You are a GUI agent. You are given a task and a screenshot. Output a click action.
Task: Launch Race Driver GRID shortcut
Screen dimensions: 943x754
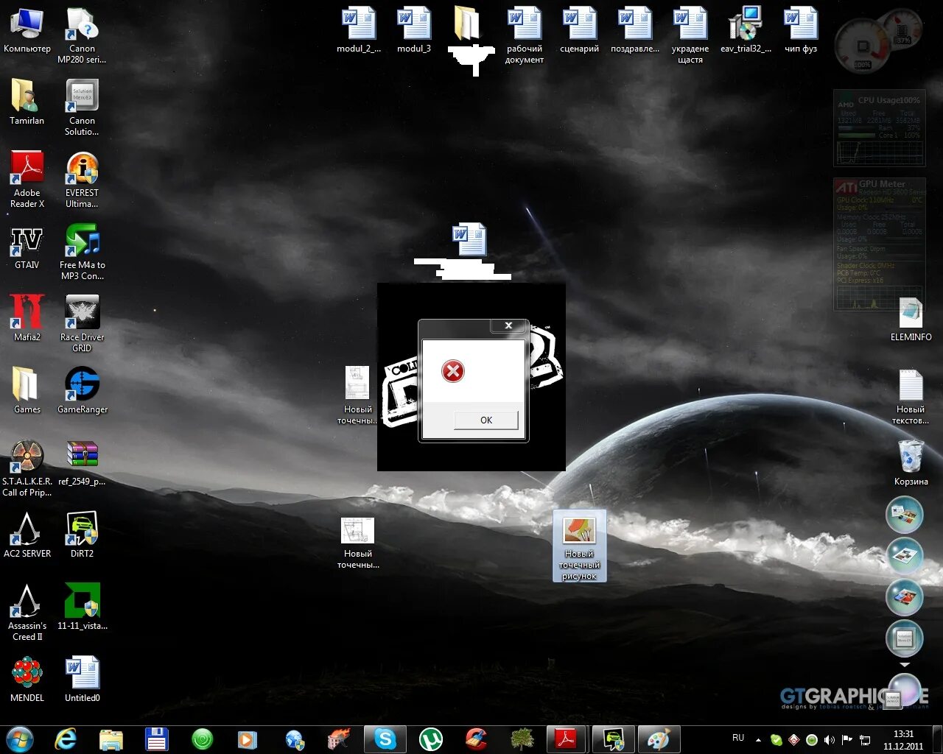82,324
